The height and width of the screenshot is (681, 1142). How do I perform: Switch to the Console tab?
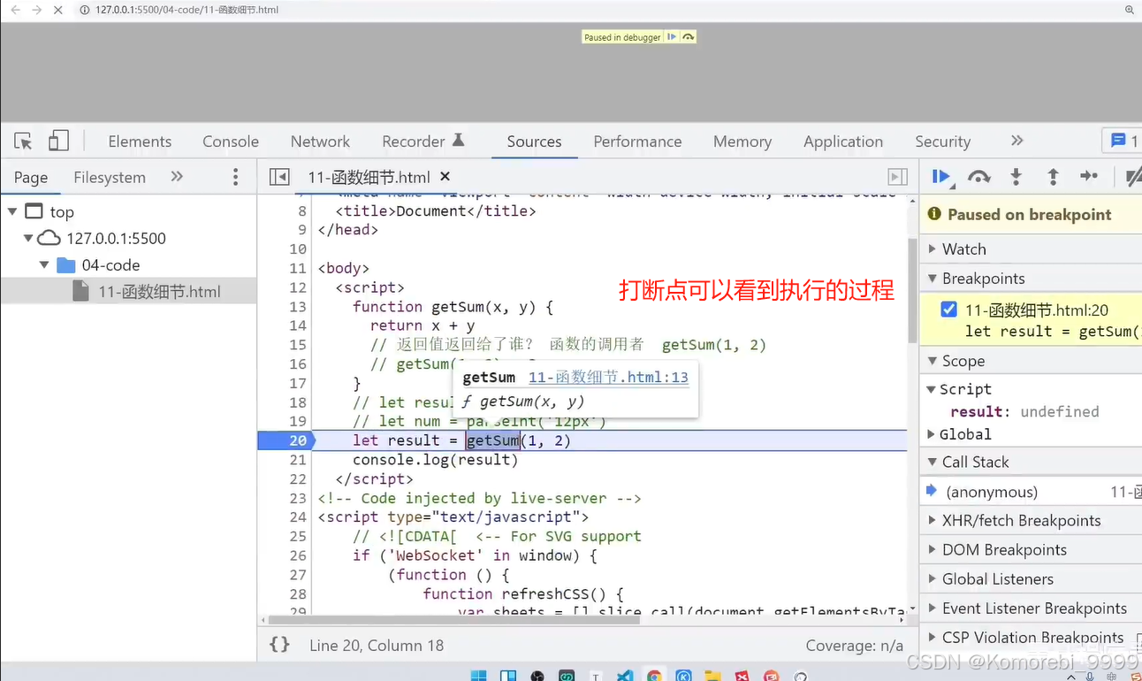coord(231,142)
